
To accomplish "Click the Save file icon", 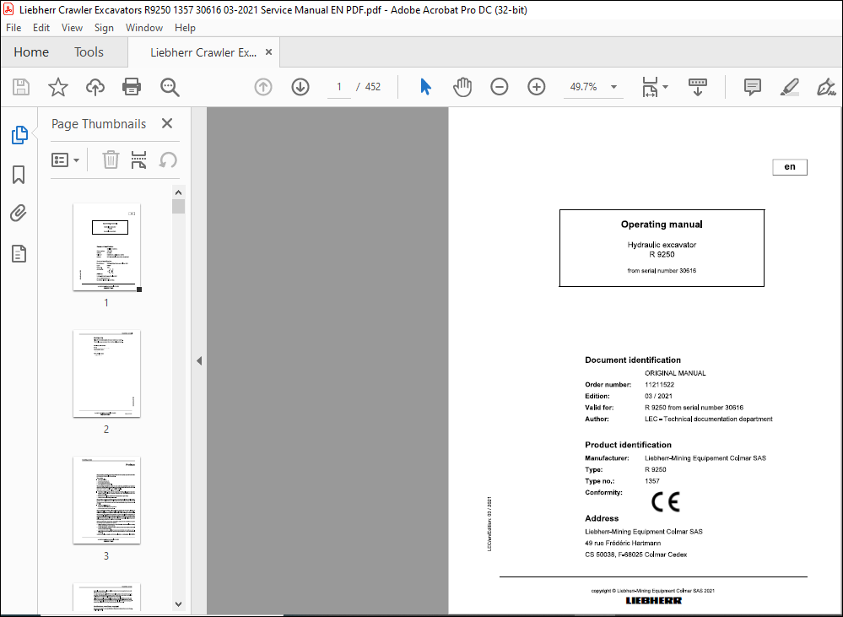I will pos(21,87).
